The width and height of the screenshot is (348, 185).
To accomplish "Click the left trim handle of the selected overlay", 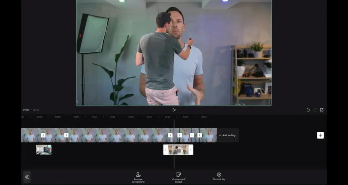I will [x=165, y=150].
